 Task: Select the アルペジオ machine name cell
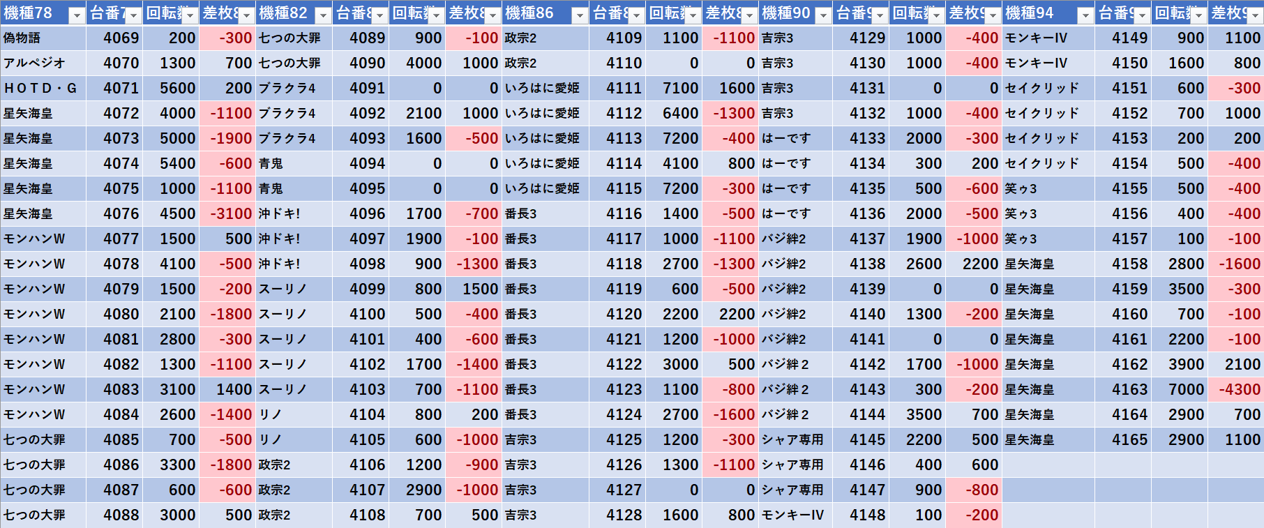(43, 63)
